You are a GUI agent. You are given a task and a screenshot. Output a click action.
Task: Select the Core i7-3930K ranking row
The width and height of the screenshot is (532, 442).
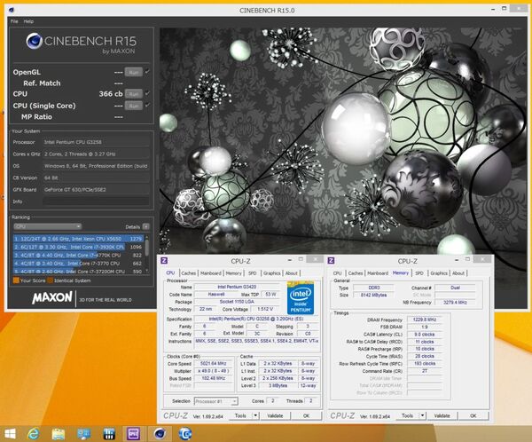click(78, 247)
